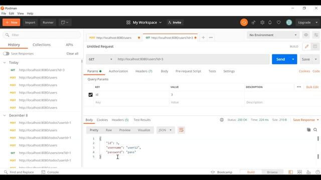321x180 pixels.
Task: Click the request URL input field
Action: (x=192, y=59)
